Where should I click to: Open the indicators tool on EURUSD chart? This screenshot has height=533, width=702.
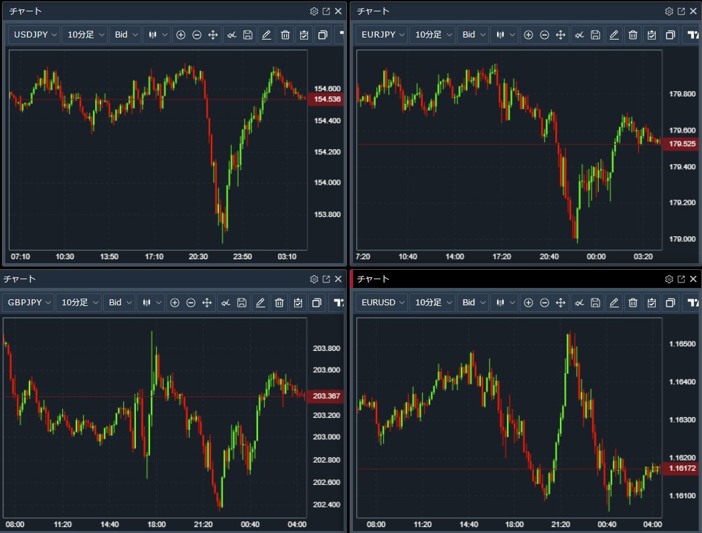click(579, 303)
